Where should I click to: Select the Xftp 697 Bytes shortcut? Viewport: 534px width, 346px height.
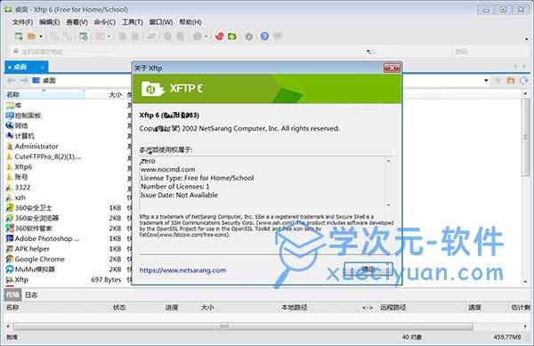coord(17,279)
